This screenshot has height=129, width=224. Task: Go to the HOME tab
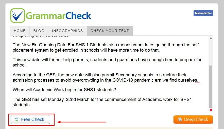(x=20, y=31)
